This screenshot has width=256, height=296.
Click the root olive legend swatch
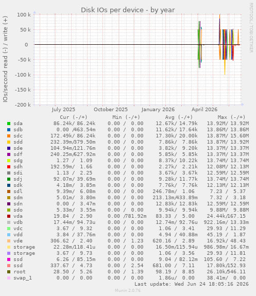[9, 272]
